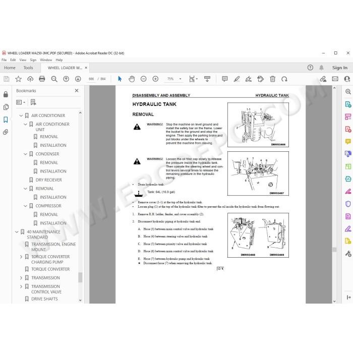Viewport: 353px width, 353px height.
Task: Open the Attachments paperclip panel
Action: click(x=6, y=132)
